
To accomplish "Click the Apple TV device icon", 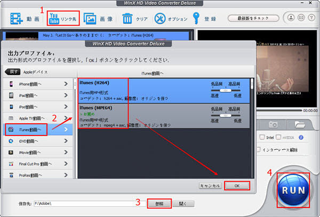I will tap(11, 118).
